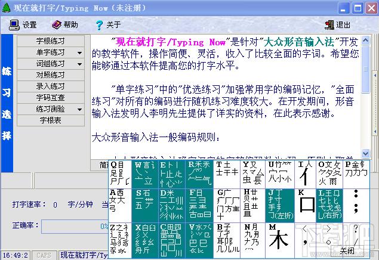Expand the 单字练习 dropdown arrow
Screen dimensions: 379x260
[79, 52]
